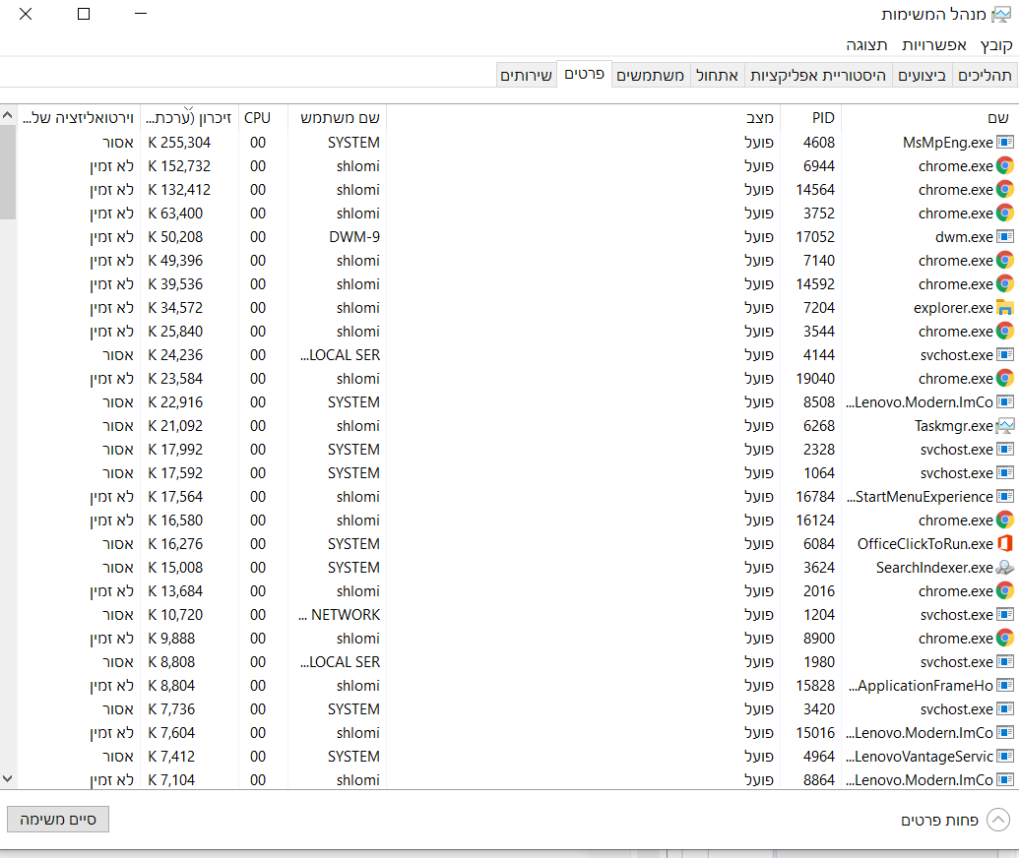1019x858 pixels.
Task: Select svchost.exe row with PID 3420
Action: click(x=516, y=709)
